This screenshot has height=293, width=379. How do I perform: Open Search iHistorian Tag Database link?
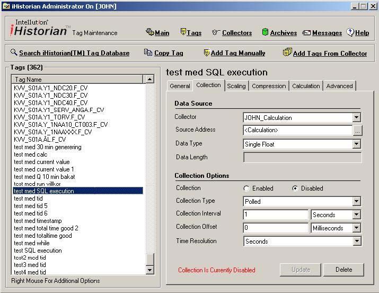coord(74,53)
